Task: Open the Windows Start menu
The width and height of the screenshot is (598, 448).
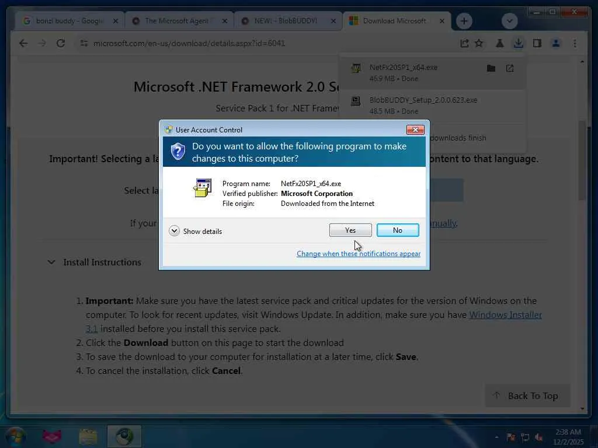Action: point(16,436)
